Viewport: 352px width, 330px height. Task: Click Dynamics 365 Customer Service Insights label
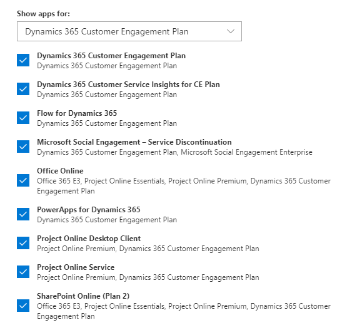[x=128, y=85]
